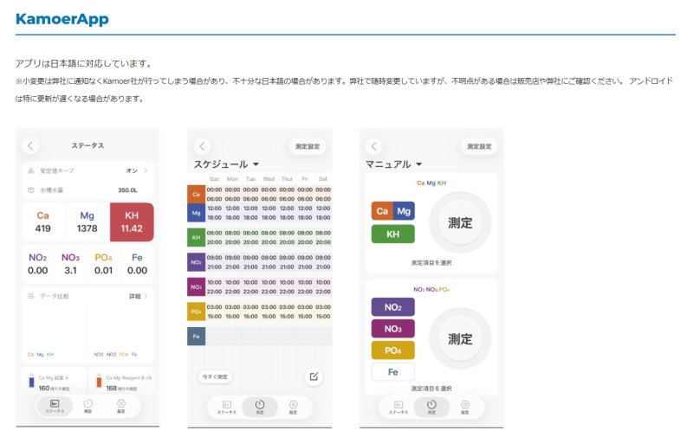This screenshot has height=437, width=693.
Task: Tap the 水槽水量 tank volume icon
Action: click(x=31, y=190)
